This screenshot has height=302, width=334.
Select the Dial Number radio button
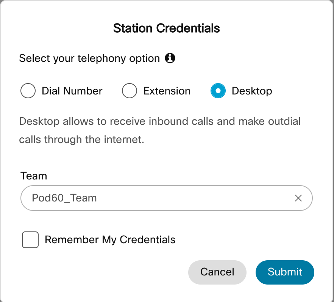tap(28, 91)
